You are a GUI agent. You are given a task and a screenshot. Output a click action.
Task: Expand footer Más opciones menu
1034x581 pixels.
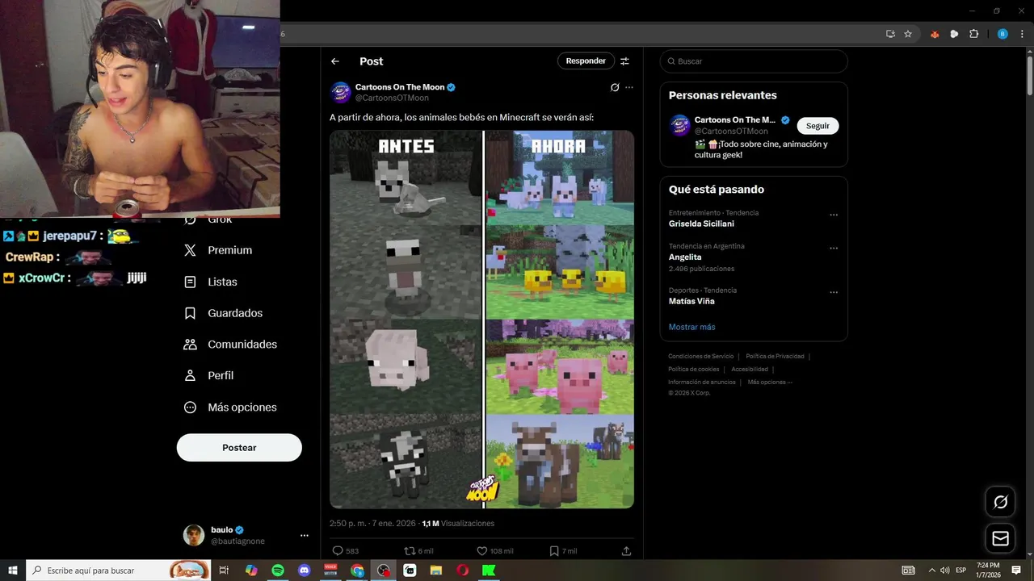[770, 382]
